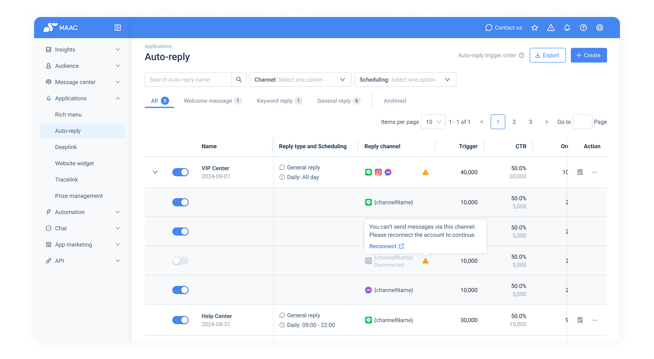
Task: Click search magnifier icon
Action: tap(239, 80)
